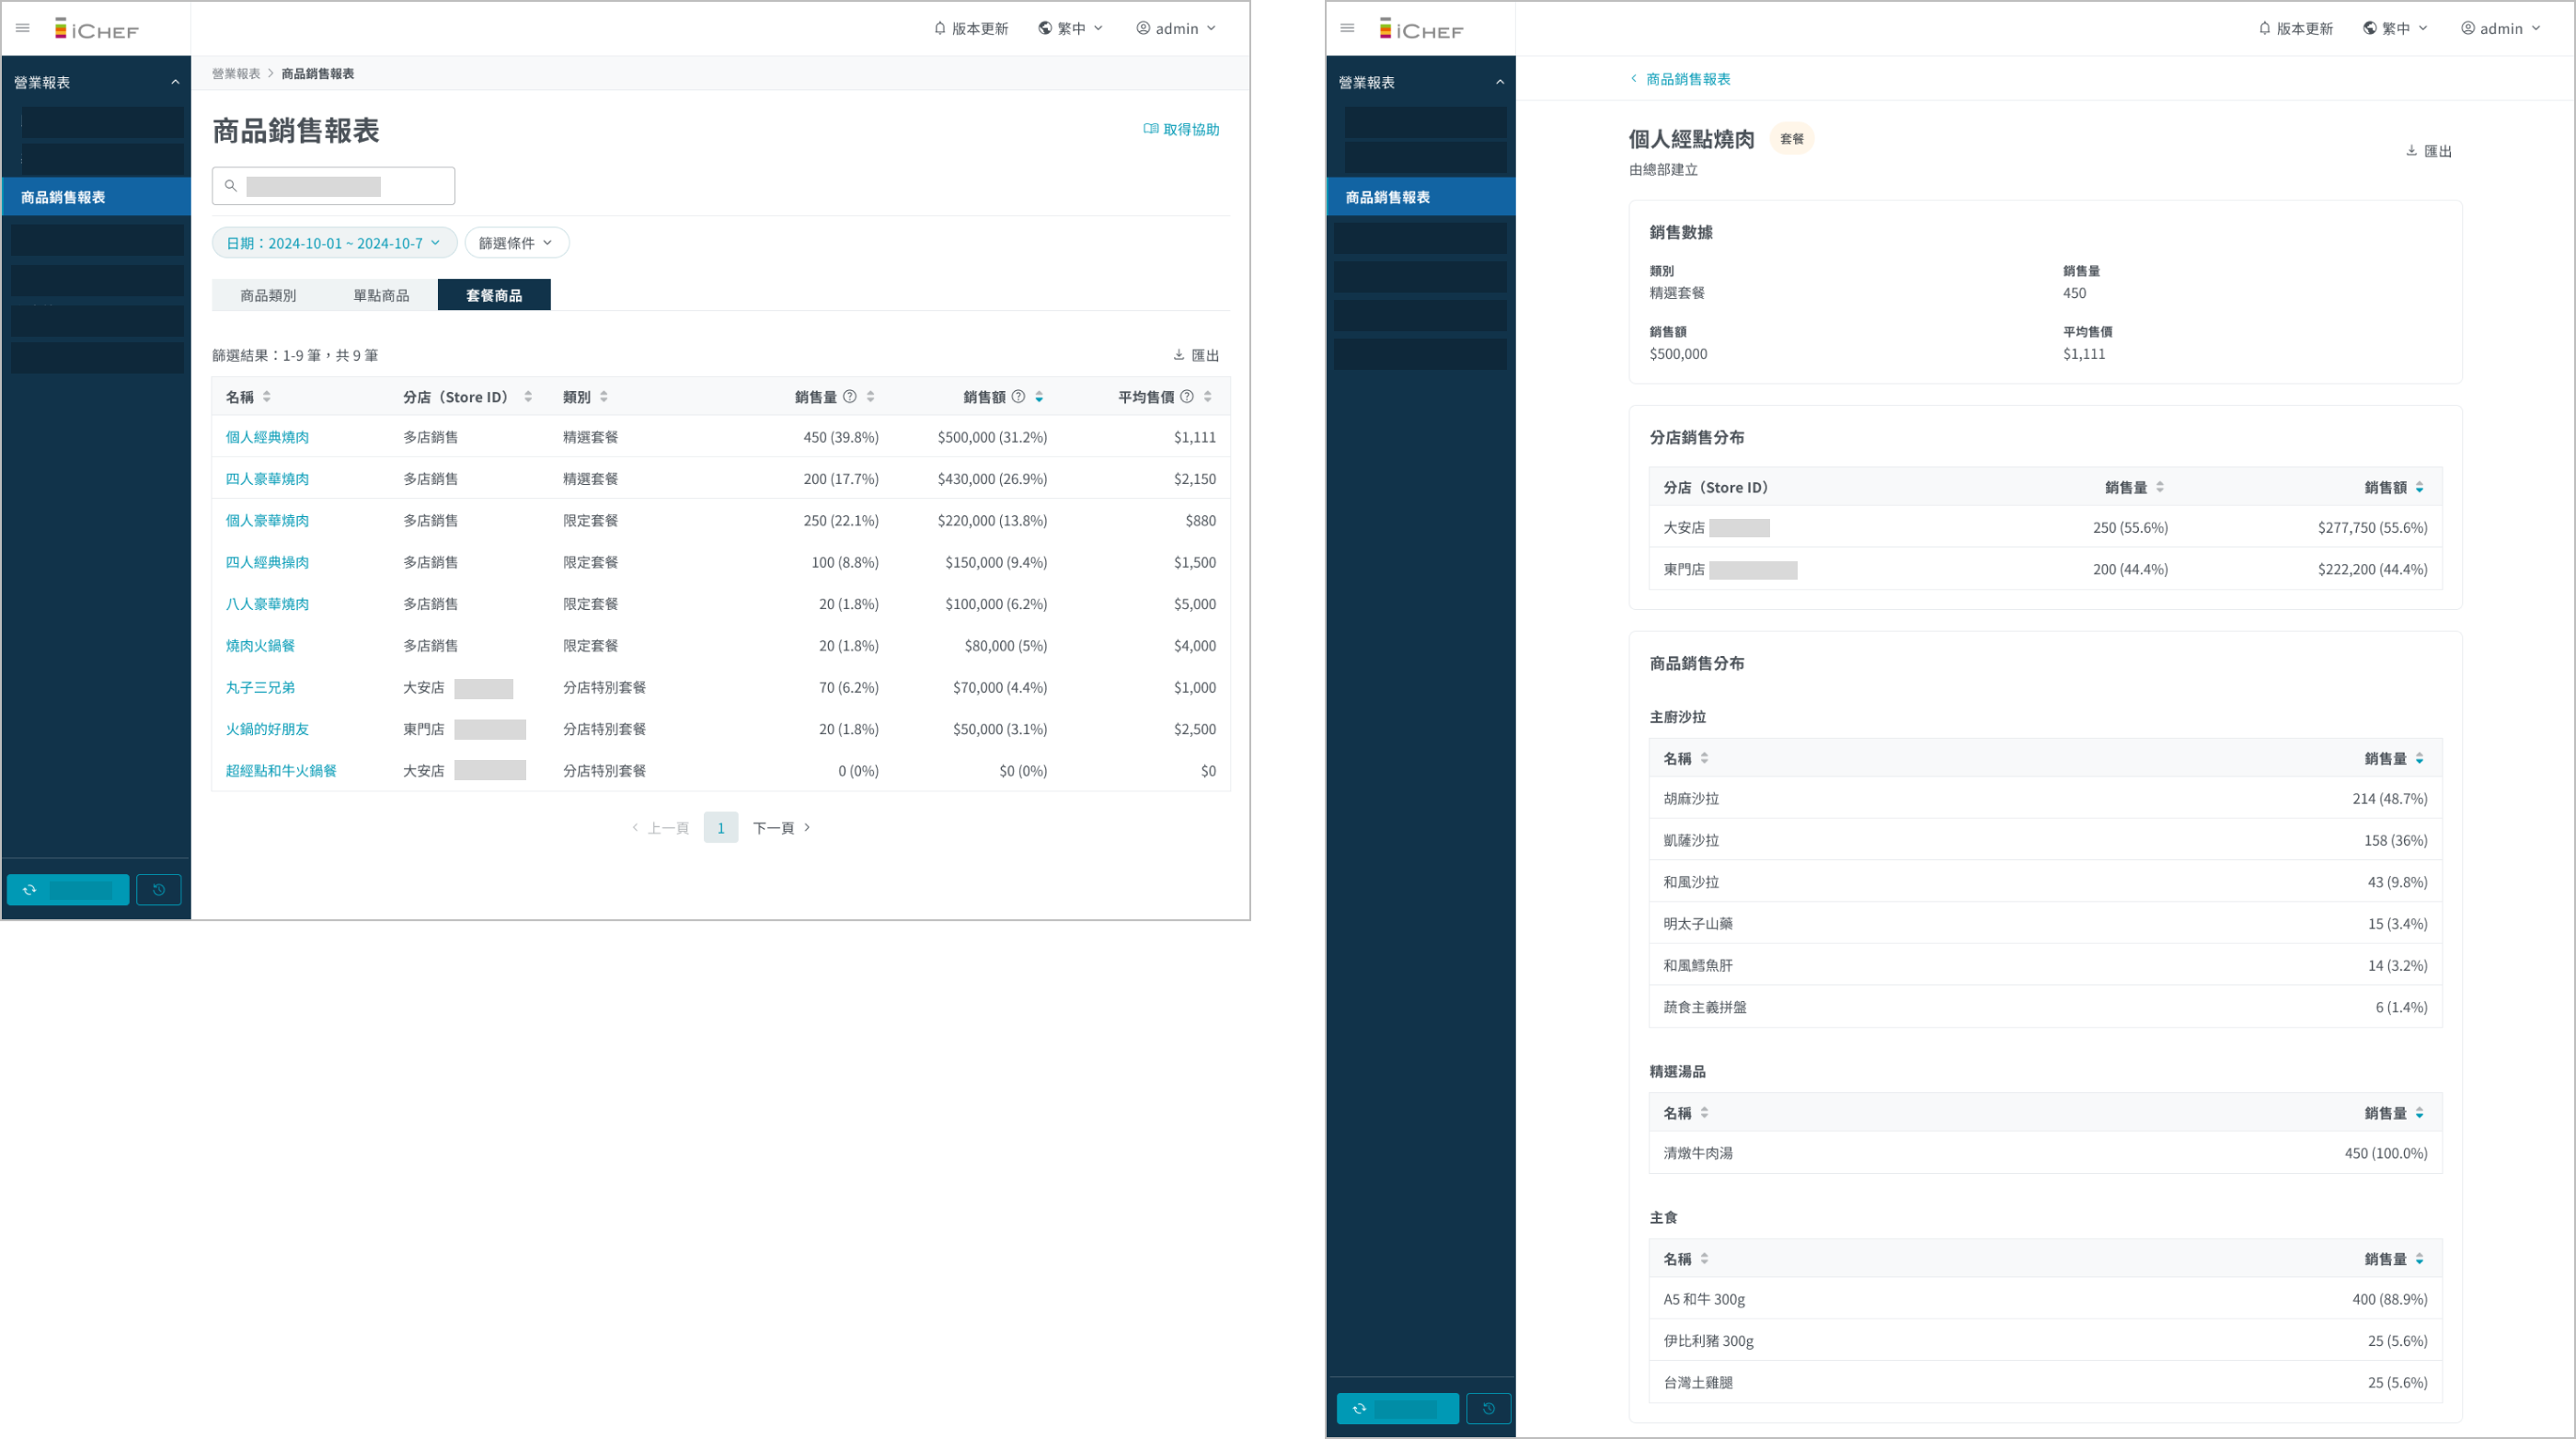
Task: Click the 下一頁 pagination button
Action: pos(781,828)
